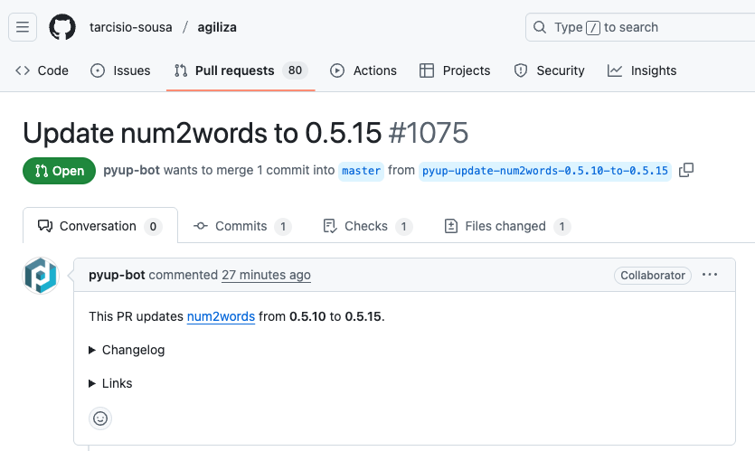Click the green Open status badge

pos(60,171)
